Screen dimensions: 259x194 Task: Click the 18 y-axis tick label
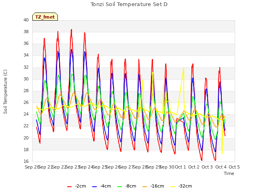[26, 150]
